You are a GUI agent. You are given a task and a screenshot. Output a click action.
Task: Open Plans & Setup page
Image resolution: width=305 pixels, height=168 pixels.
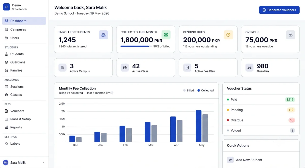(x=24, y=119)
